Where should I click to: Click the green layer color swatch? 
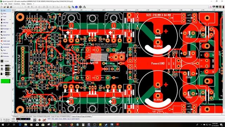pos(6,81)
